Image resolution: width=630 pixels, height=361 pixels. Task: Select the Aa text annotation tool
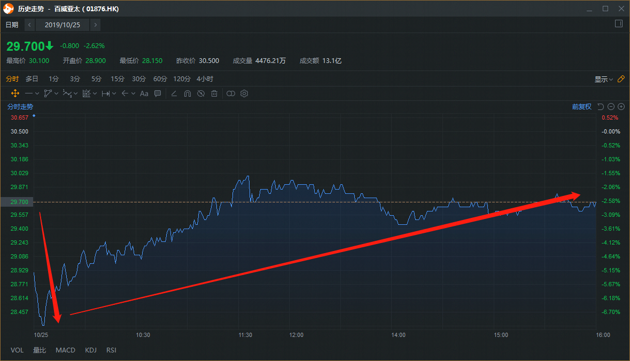[144, 93]
